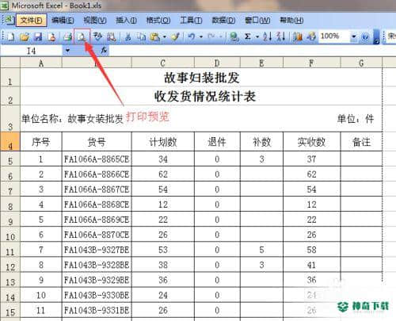396x321 pixels.
Task: Click the header cell 计划数
Action: coord(163,142)
